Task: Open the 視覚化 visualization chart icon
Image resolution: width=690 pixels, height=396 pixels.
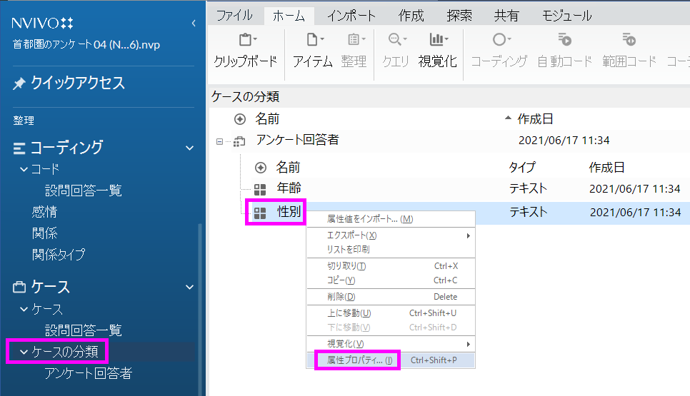Action: pyautogui.click(x=437, y=40)
